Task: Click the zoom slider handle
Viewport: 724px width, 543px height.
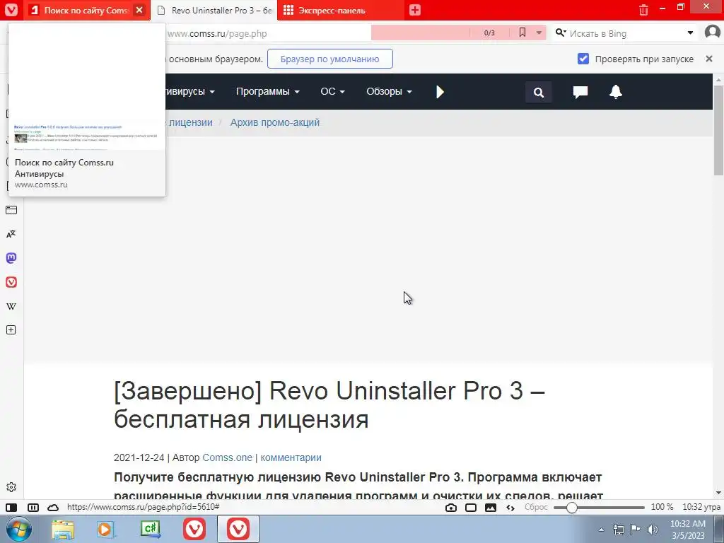Action: coord(571,508)
